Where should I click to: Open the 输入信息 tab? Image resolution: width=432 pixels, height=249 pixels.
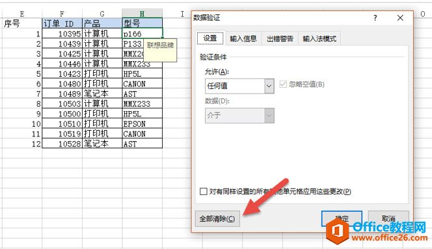click(x=243, y=38)
